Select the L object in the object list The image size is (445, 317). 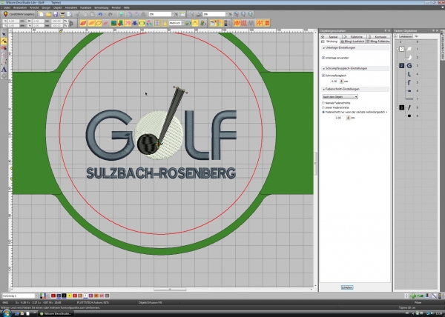tap(409, 74)
